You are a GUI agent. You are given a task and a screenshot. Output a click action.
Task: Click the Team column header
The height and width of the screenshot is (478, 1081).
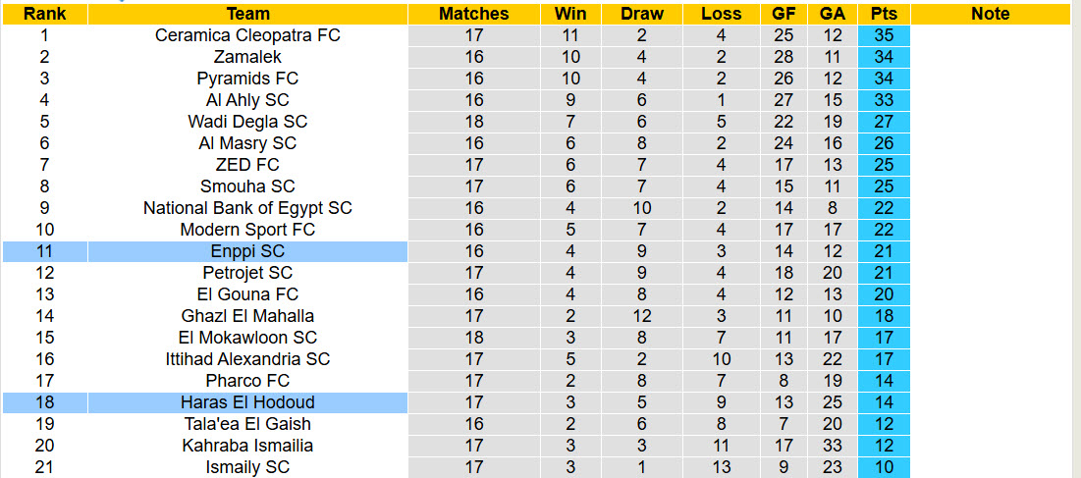247,14
